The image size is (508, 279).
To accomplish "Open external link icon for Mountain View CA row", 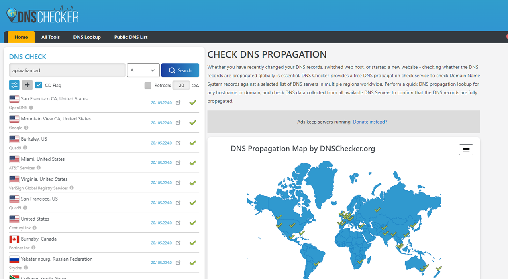I will [178, 123].
